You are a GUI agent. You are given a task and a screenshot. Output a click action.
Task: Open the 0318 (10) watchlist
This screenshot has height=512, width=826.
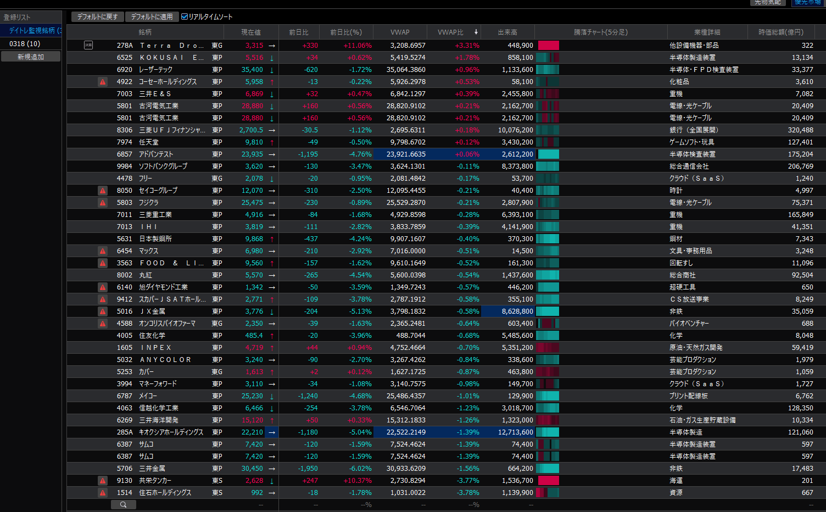25,44
